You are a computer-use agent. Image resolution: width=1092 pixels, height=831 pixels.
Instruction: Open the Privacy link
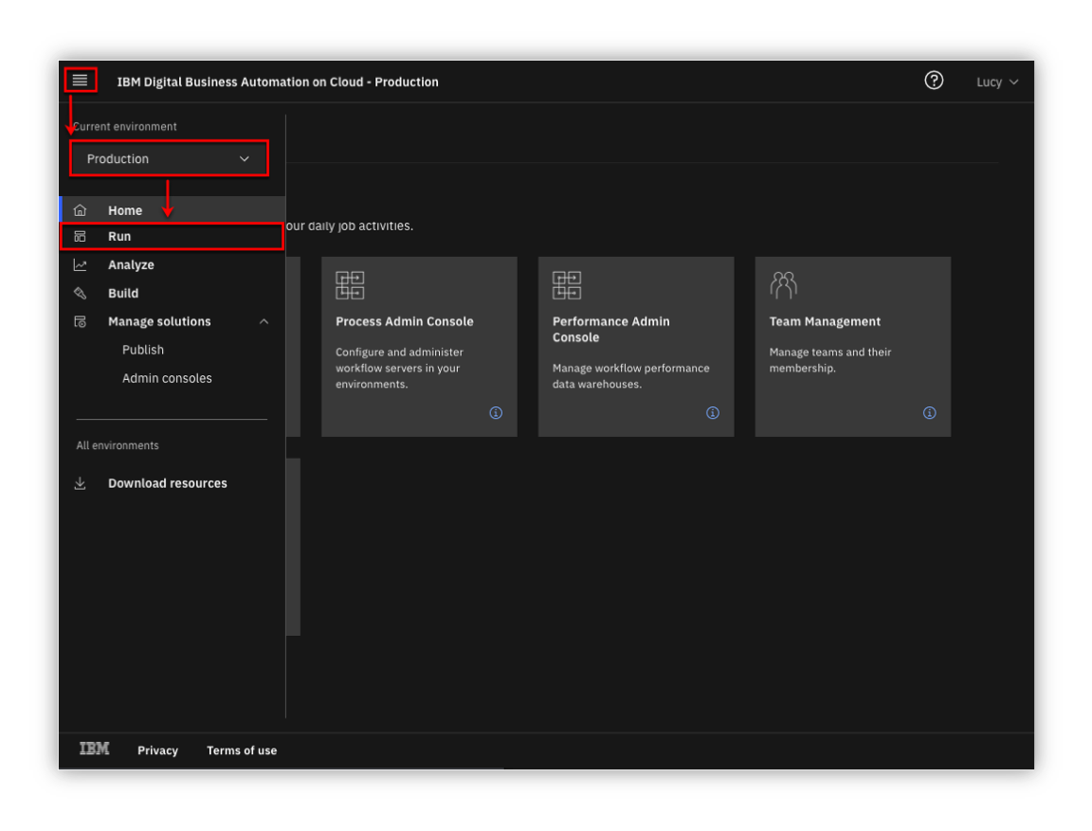point(158,750)
